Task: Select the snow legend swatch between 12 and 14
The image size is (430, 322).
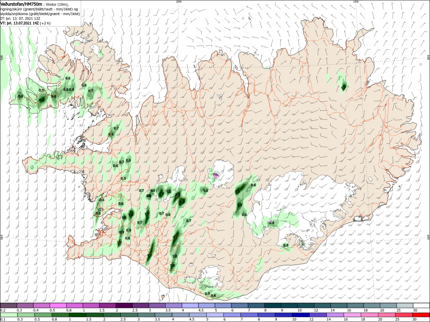Action: pos(322,306)
